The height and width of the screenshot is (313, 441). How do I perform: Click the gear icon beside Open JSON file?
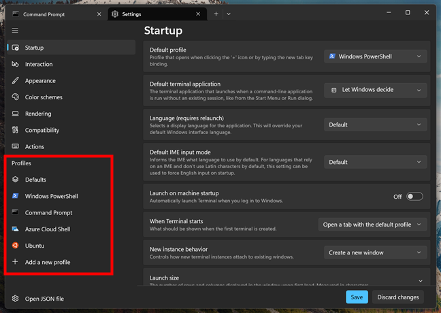point(15,299)
